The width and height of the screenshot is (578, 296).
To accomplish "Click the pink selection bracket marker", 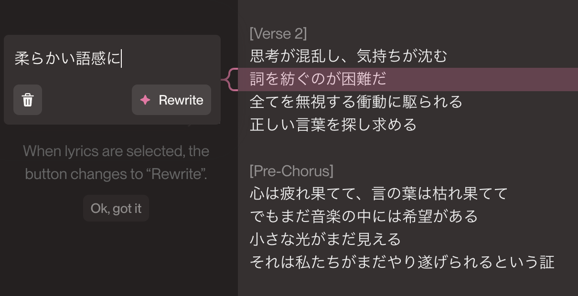I will [231, 79].
